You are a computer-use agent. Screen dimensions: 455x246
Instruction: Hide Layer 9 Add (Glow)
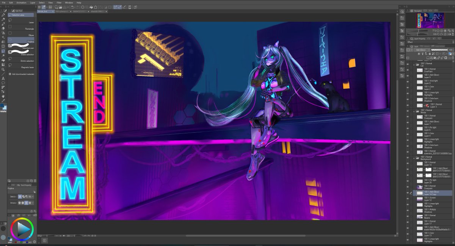(x=408, y=76)
